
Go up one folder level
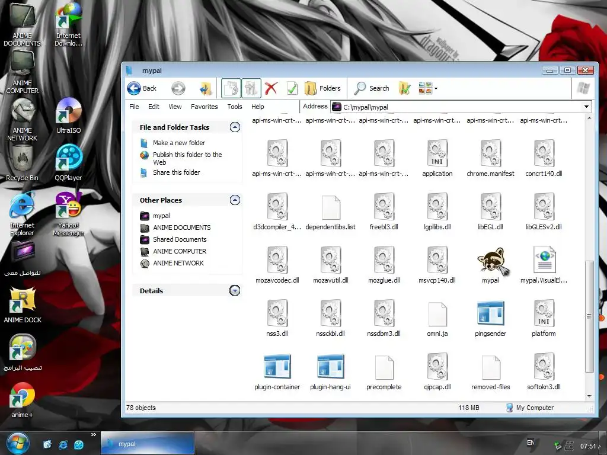206,88
